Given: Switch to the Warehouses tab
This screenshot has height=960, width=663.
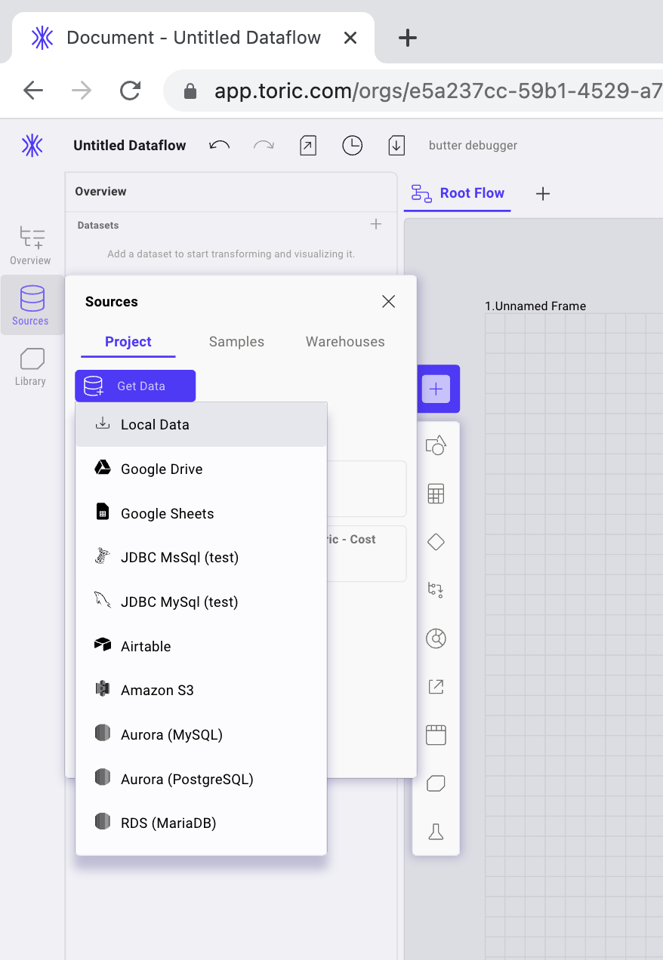Looking at the screenshot, I should pos(345,342).
